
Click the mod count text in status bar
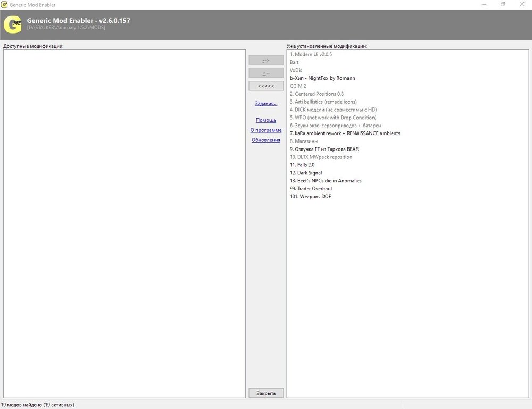[x=37, y=404]
